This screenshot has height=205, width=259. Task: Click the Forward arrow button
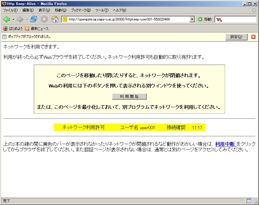20,19
